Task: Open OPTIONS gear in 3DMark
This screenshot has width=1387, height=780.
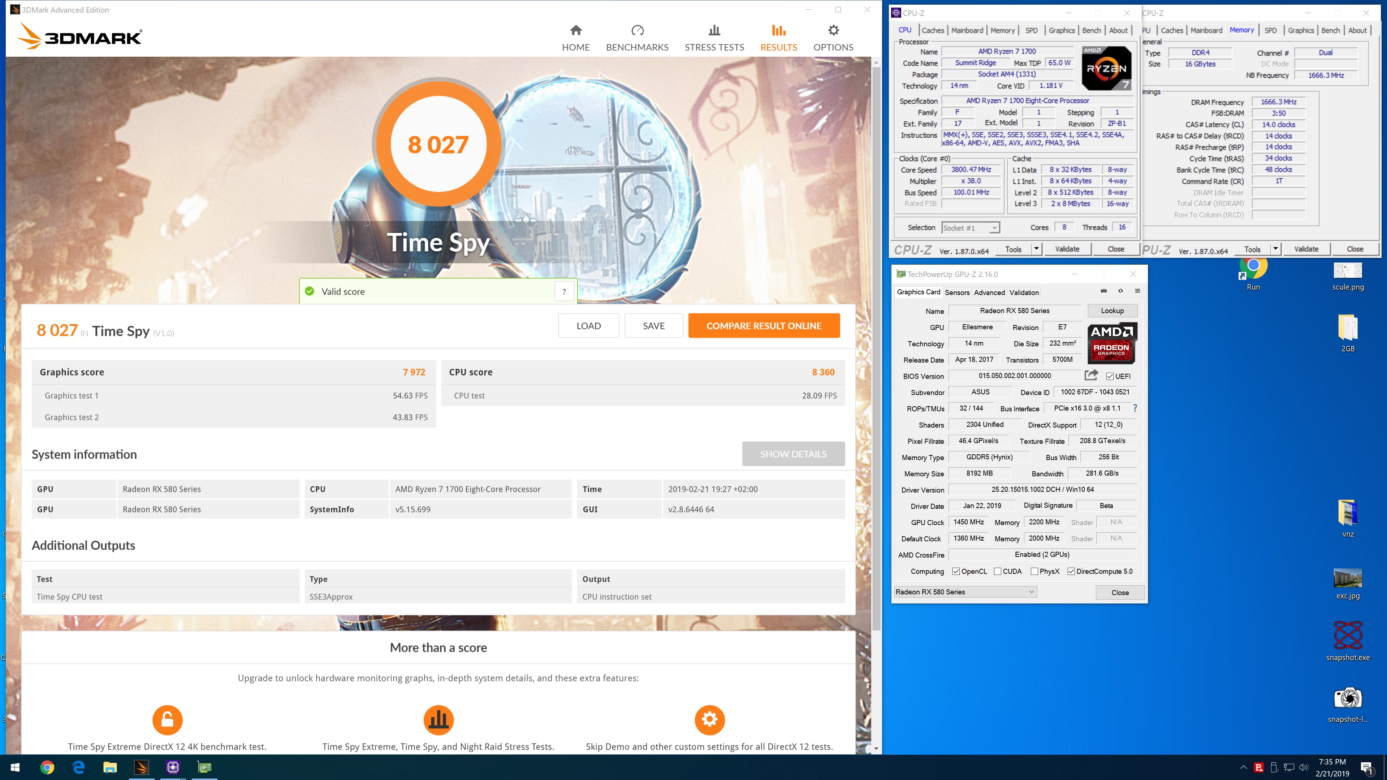Action: 833,38
